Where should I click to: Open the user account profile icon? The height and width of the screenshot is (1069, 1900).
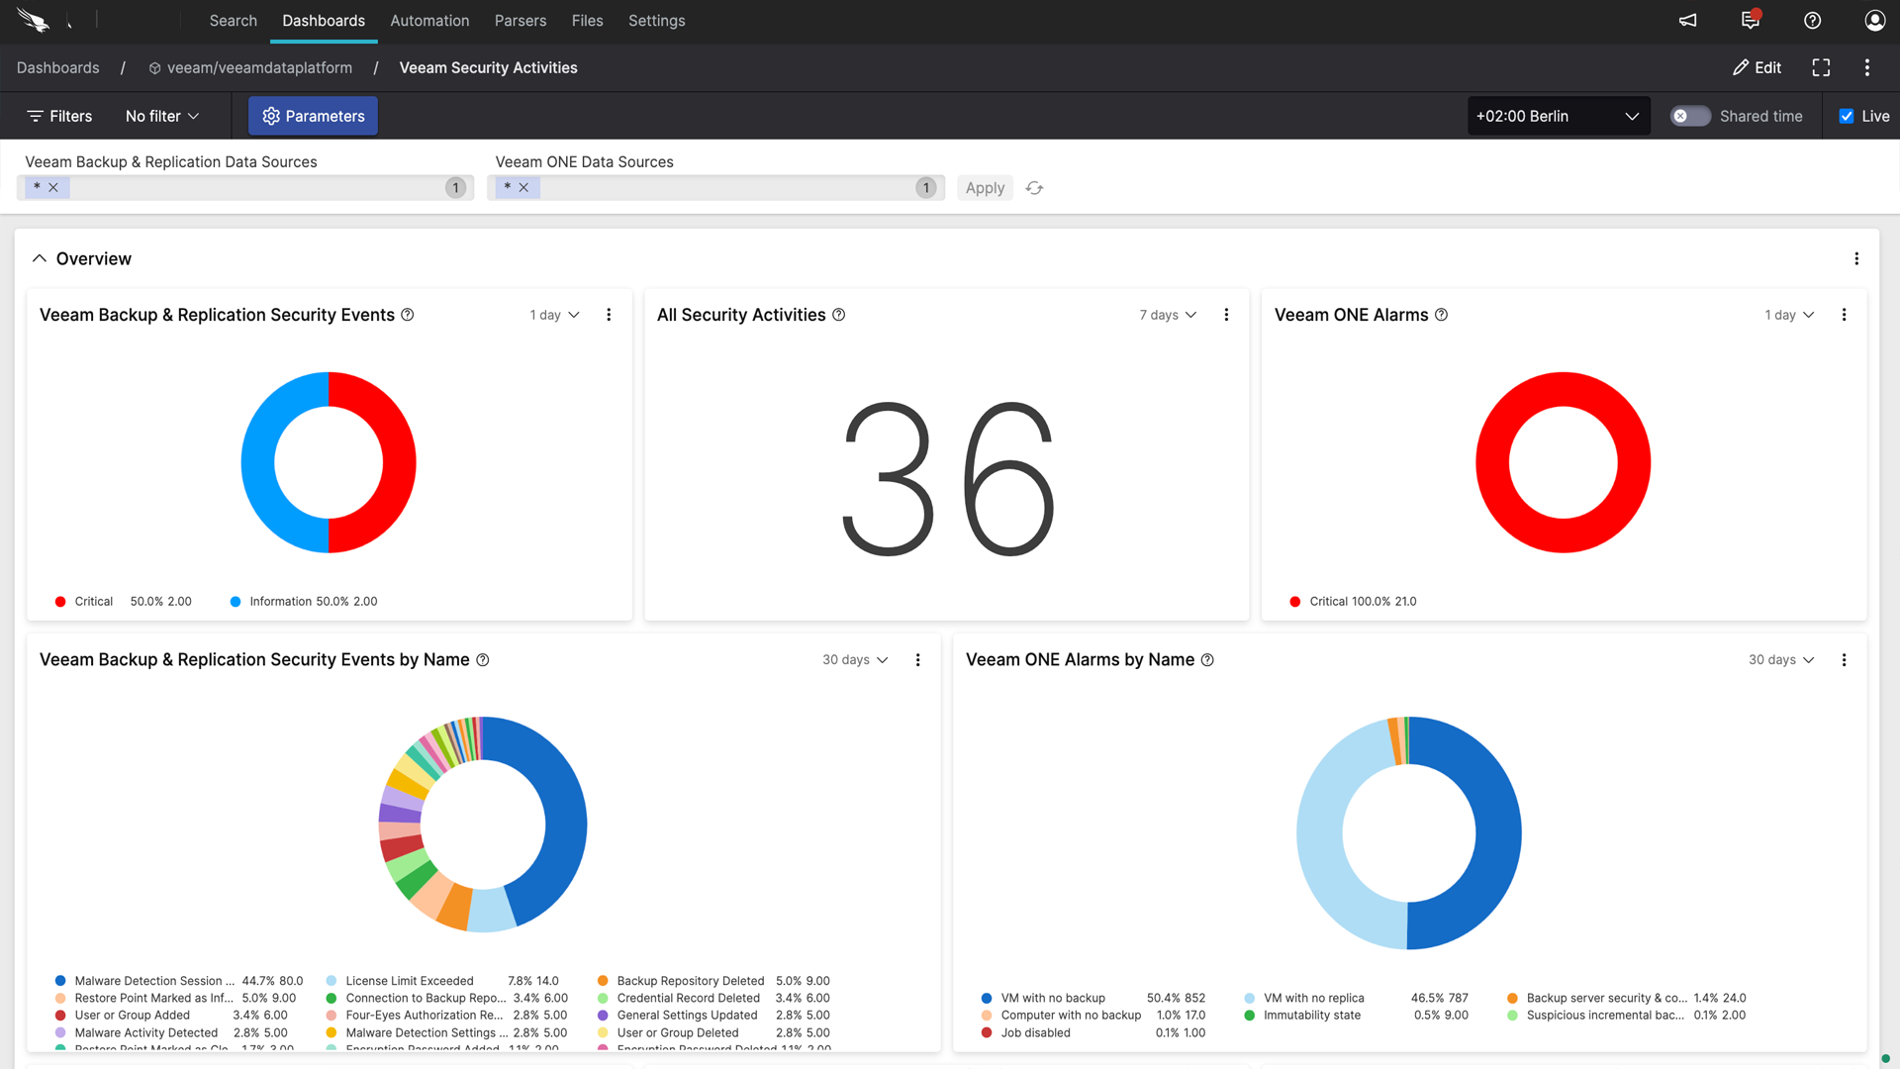click(x=1874, y=21)
